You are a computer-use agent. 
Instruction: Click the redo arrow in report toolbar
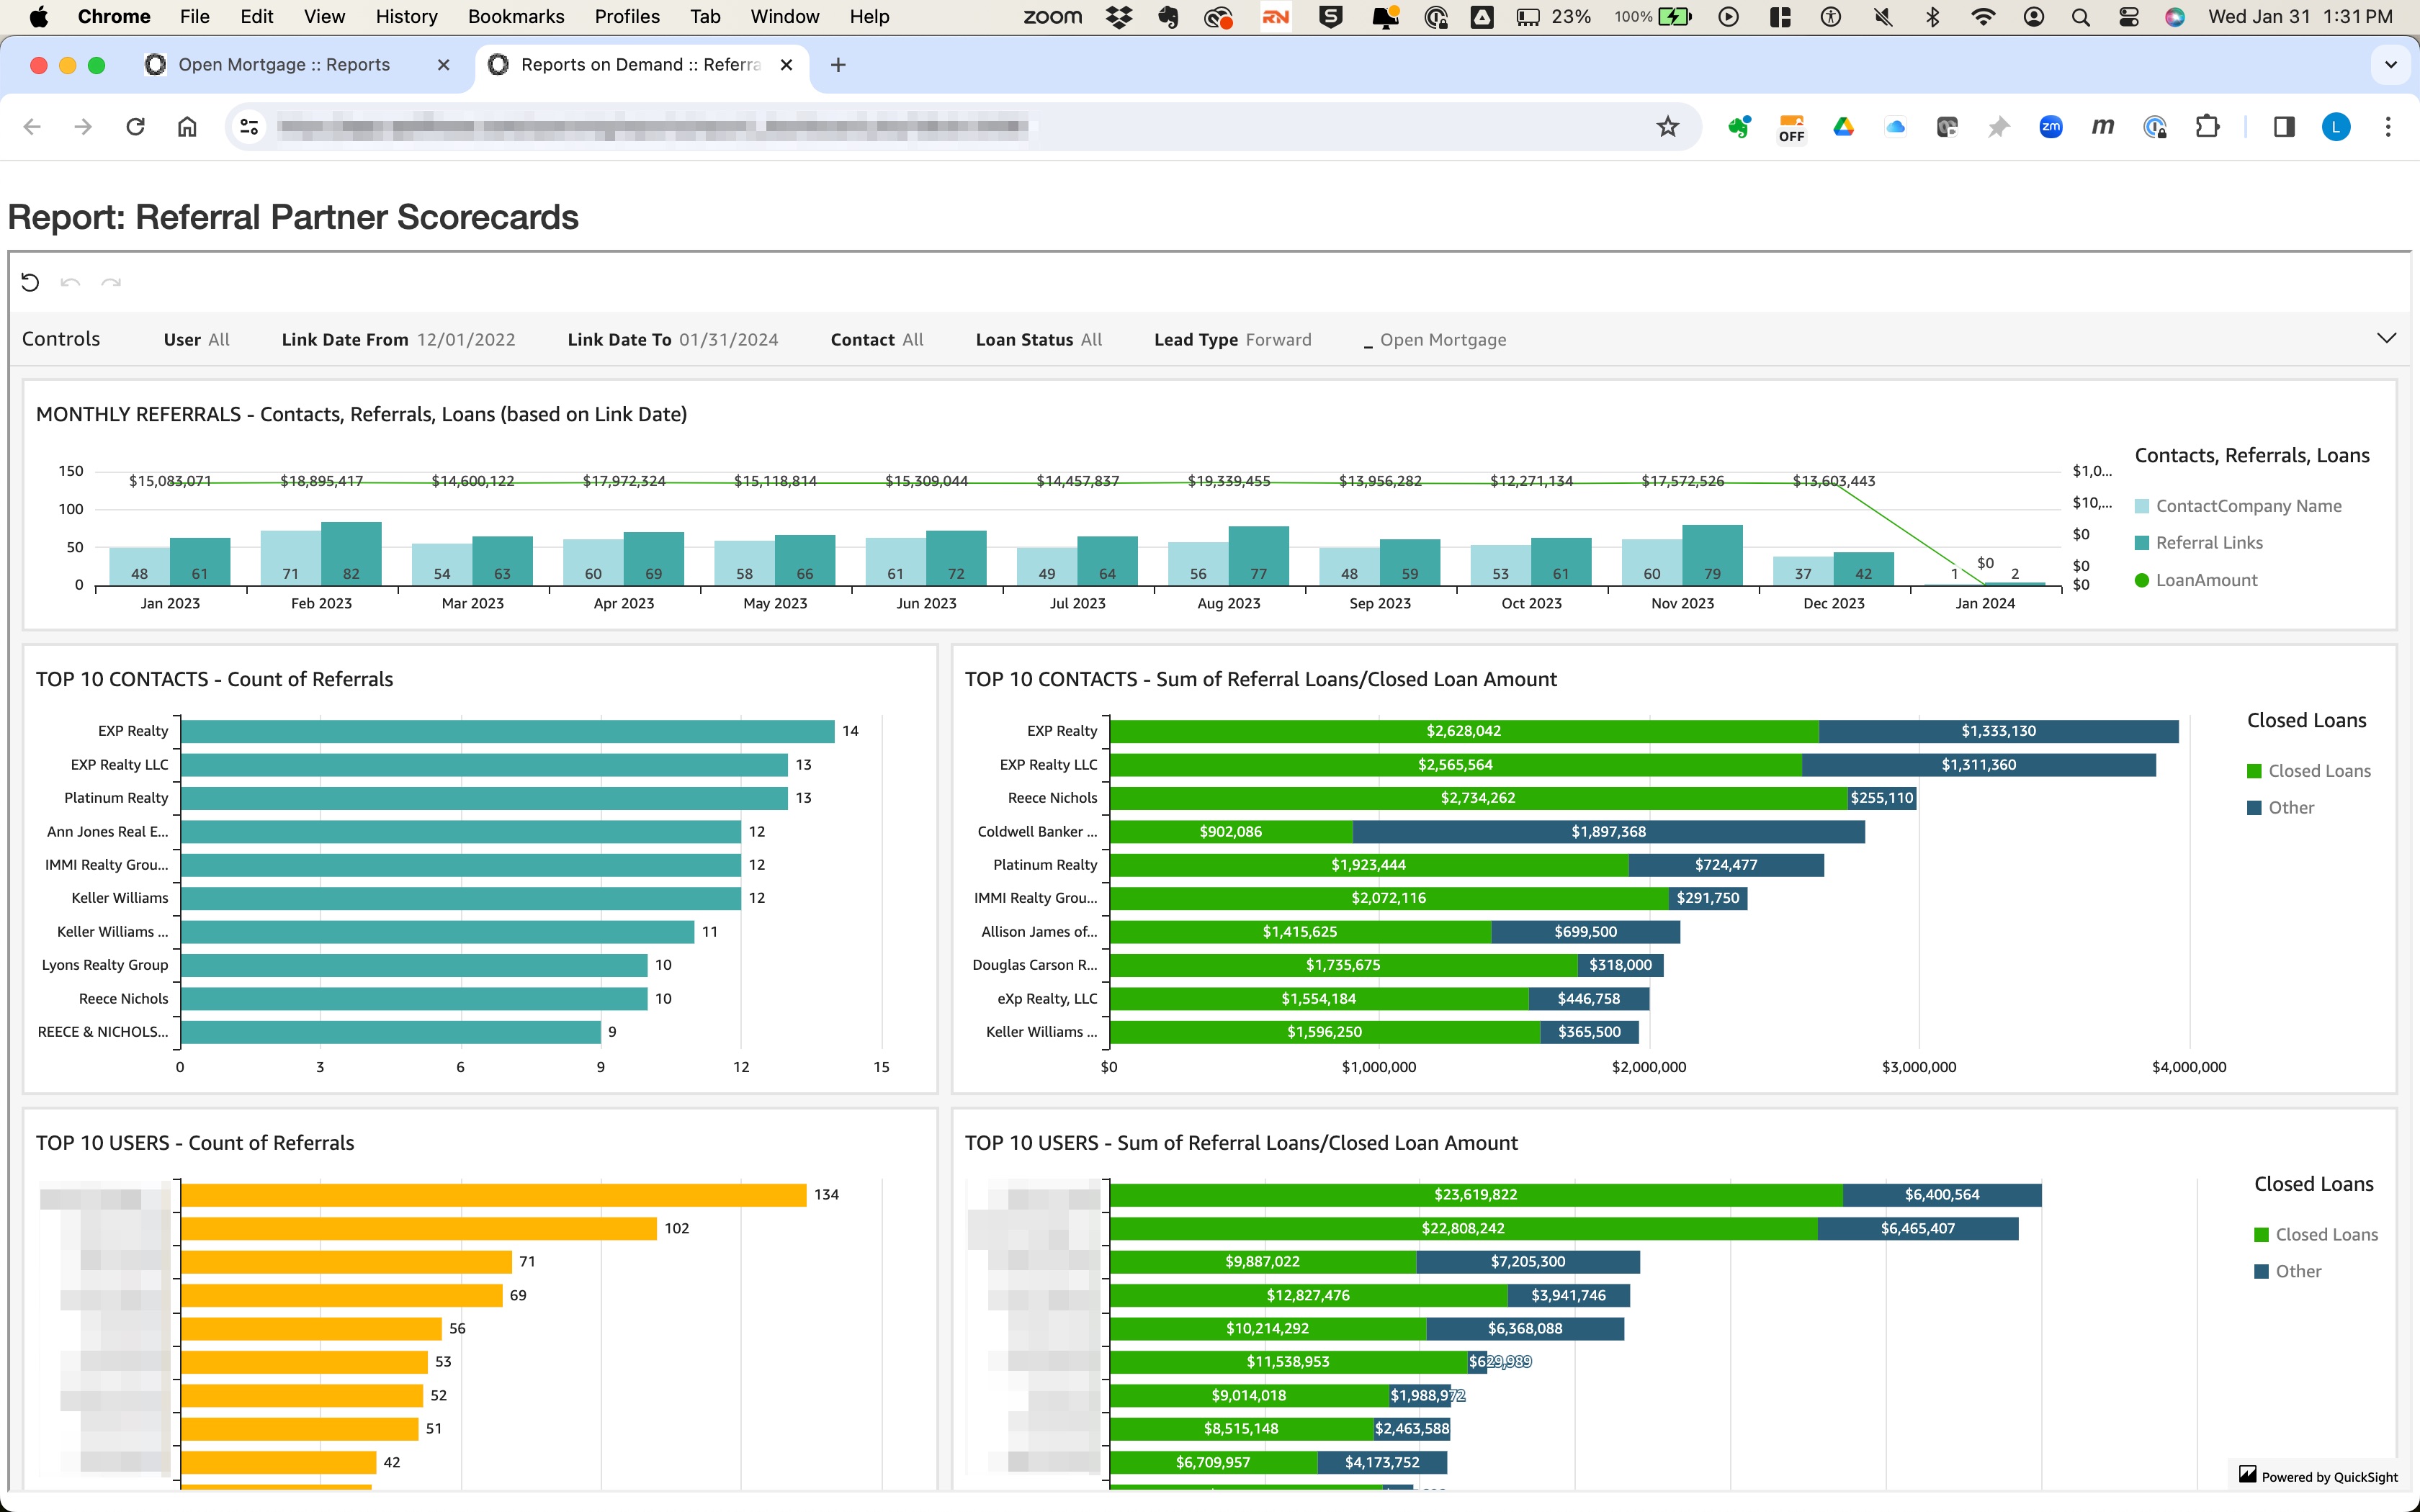pyautogui.click(x=111, y=283)
